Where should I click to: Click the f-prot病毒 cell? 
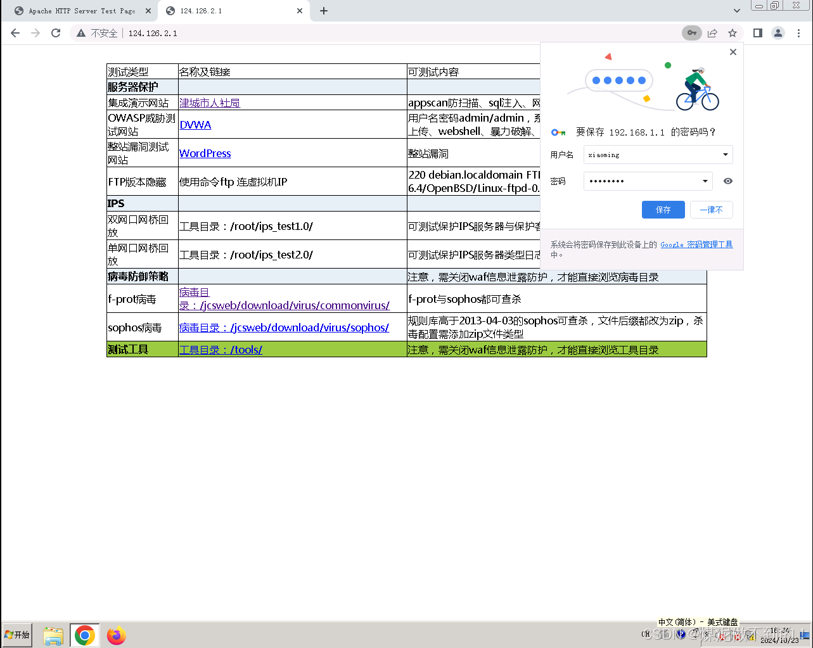click(x=143, y=298)
